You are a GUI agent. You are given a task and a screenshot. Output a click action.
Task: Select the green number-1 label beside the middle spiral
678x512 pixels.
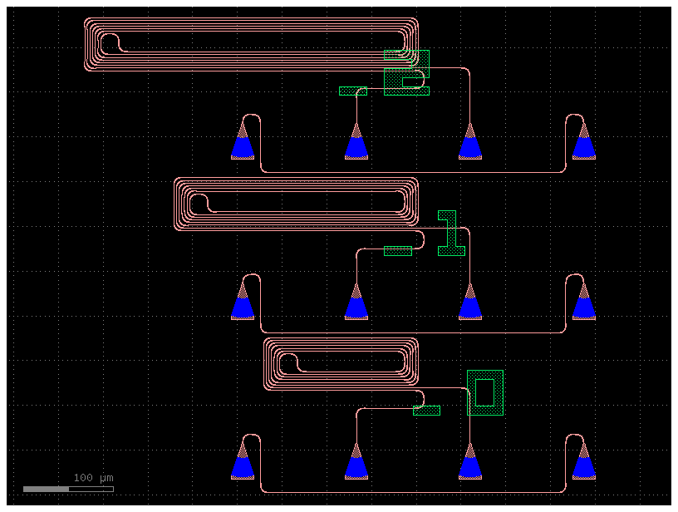point(450,233)
